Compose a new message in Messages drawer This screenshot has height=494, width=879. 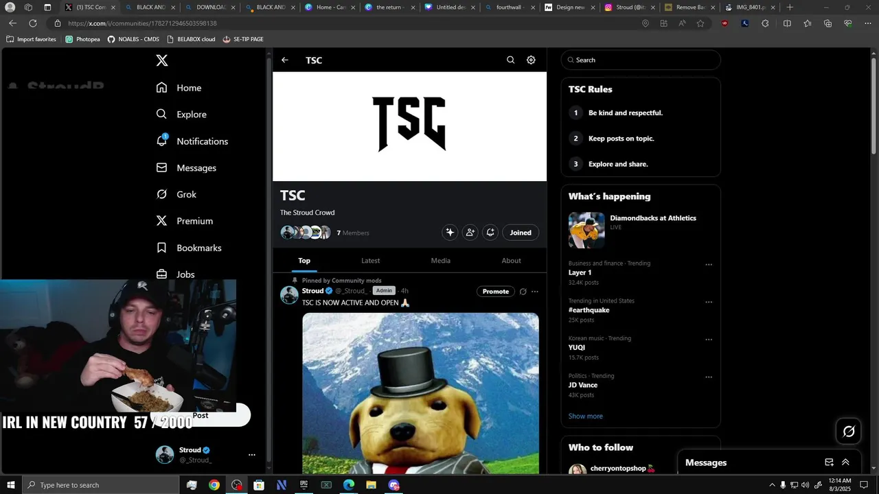click(x=829, y=462)
